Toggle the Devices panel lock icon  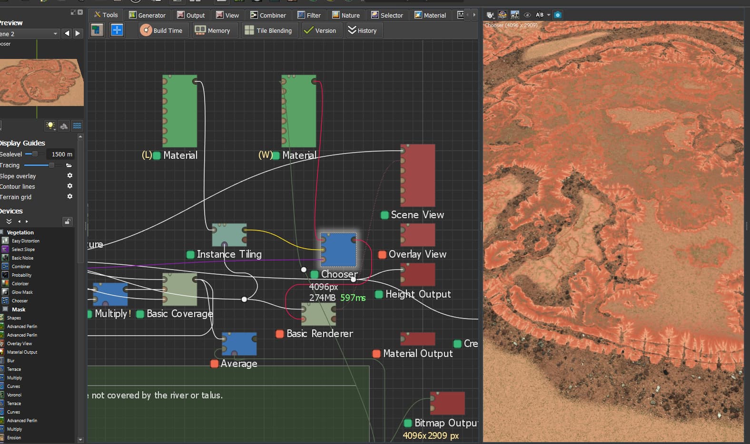point(68,222)
